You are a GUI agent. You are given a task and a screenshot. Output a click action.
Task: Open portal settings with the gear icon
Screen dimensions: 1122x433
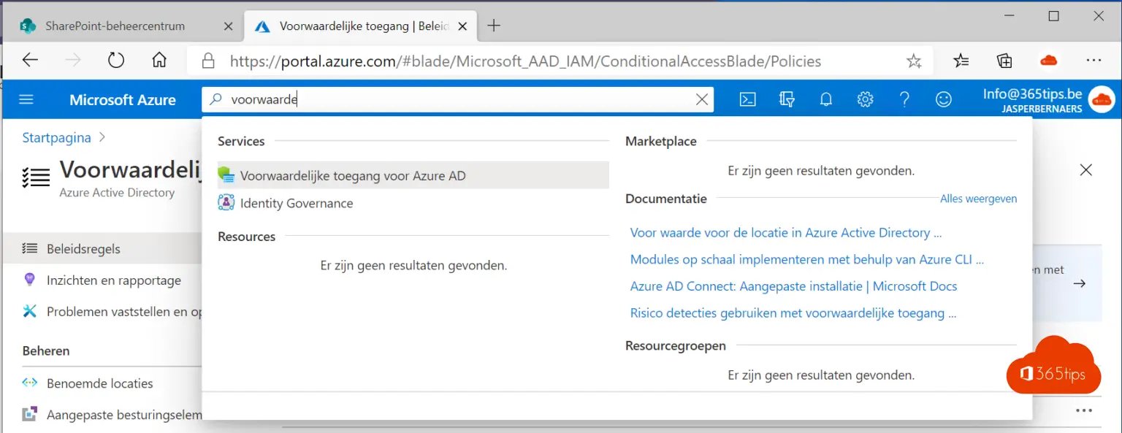click(x=865, y=99)
